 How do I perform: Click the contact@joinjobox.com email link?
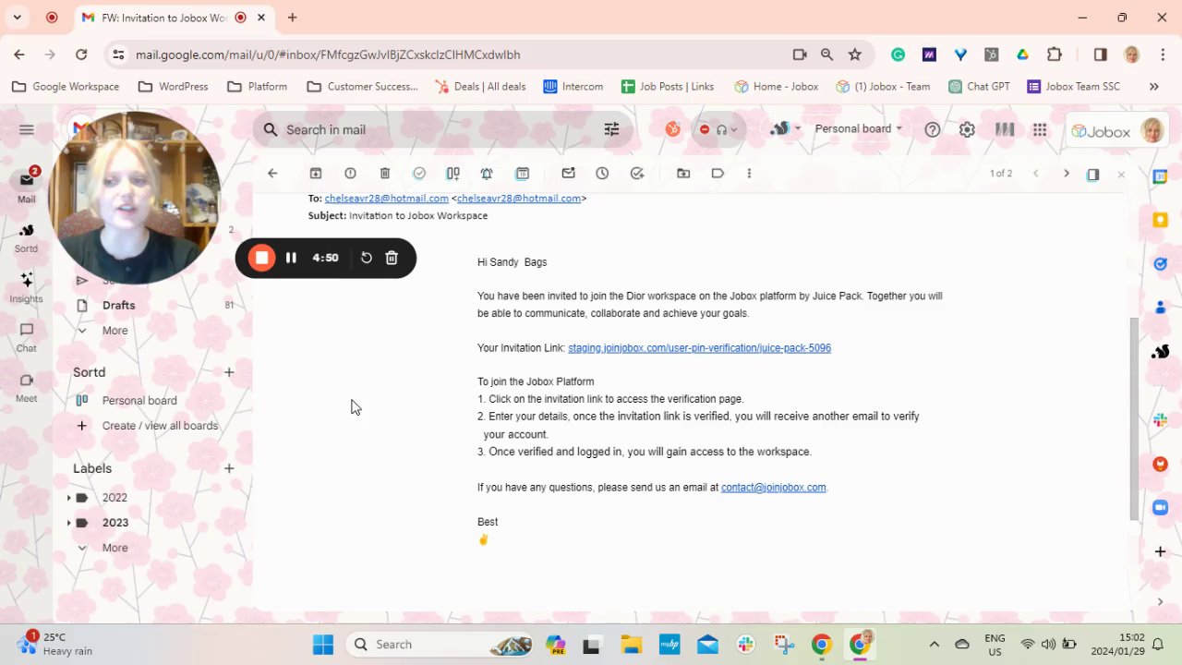(773, 488)
